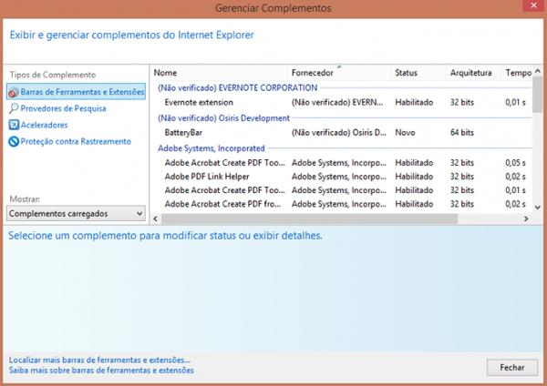Sort the list by Arquitetura column

pos(473,73)
